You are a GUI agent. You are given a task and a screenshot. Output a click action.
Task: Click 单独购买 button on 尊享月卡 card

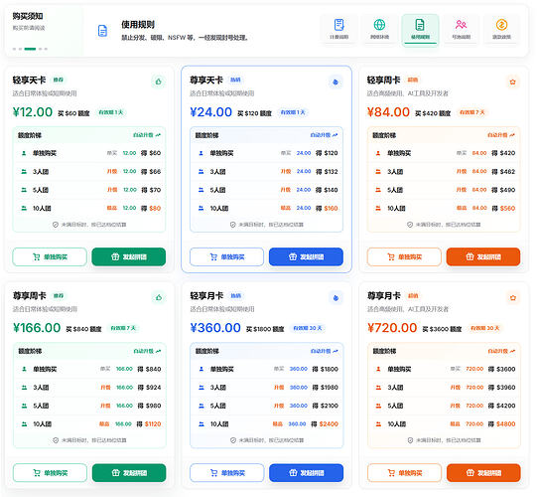pos(404,473)
